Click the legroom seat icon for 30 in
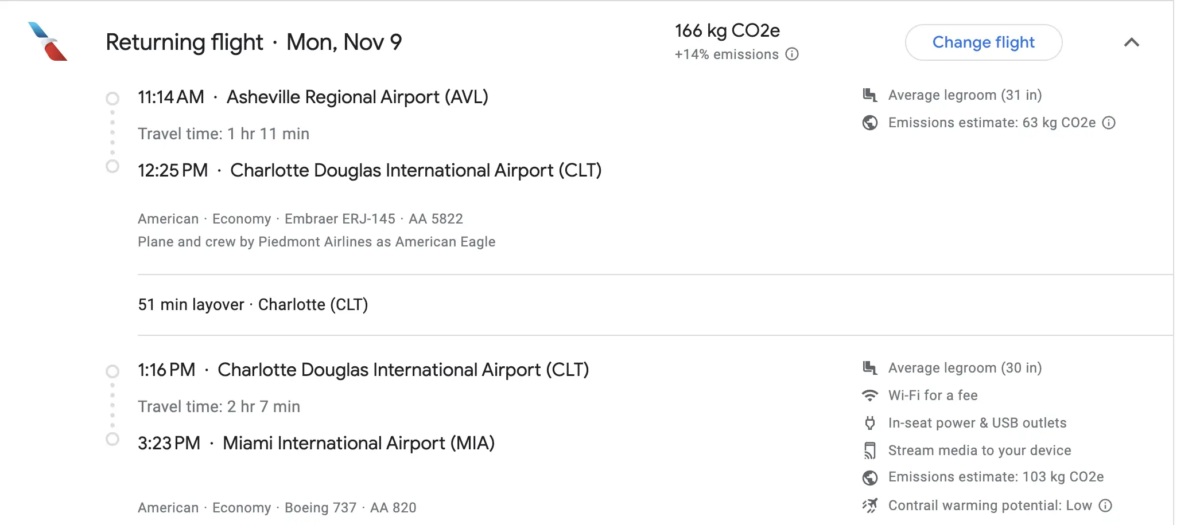 (x=870, y=368)
